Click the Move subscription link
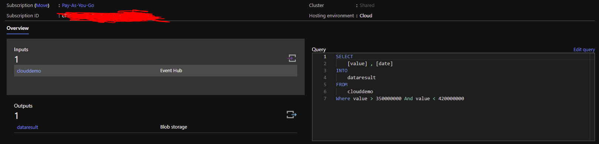599x144 pixels. [42, 6]
